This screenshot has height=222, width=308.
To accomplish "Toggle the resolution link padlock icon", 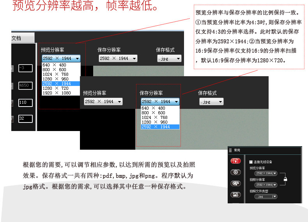I will click(285, 179).
